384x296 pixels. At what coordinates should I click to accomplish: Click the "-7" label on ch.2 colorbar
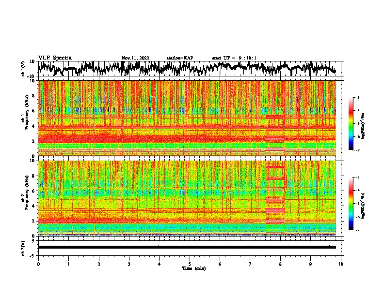coord(358,230)
